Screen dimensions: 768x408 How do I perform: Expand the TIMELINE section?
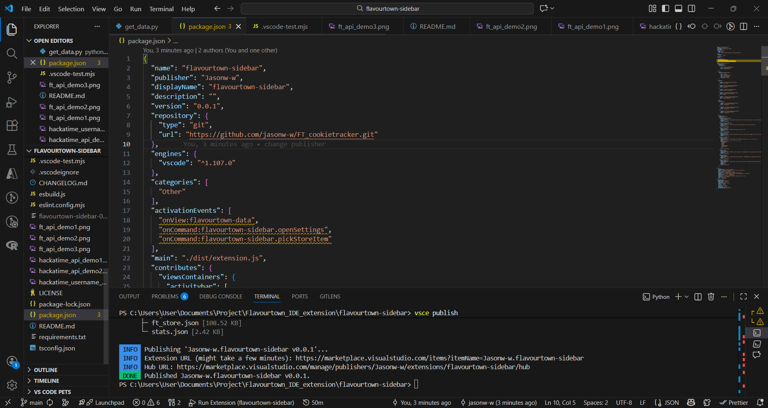pos(46,381)
